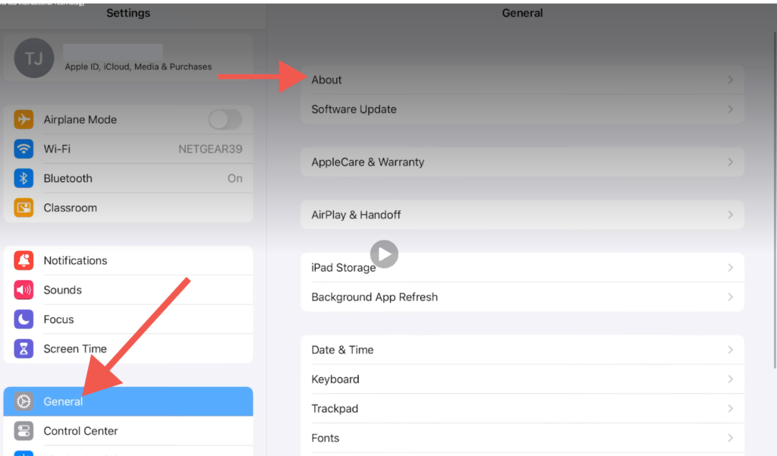Click the play button over iPad Storage
Viewport: 777px width, 456px height.
pos(384,254)
